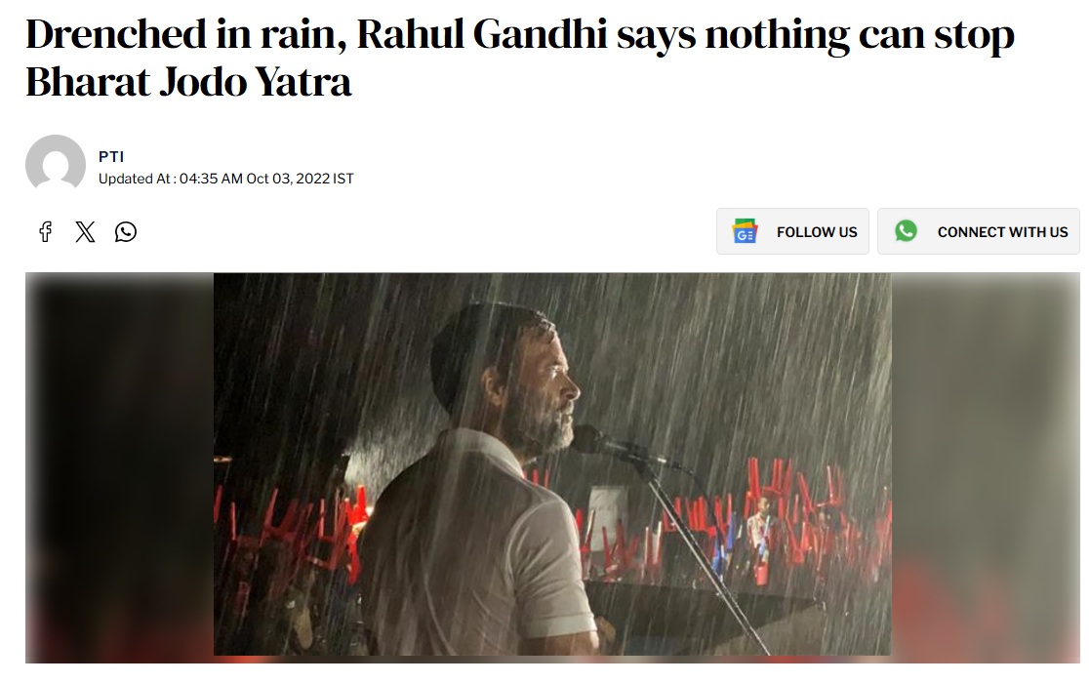1089x683 pixels.
Task: Click the CONNECT WITH US text label
Action: click(1003, 232)
